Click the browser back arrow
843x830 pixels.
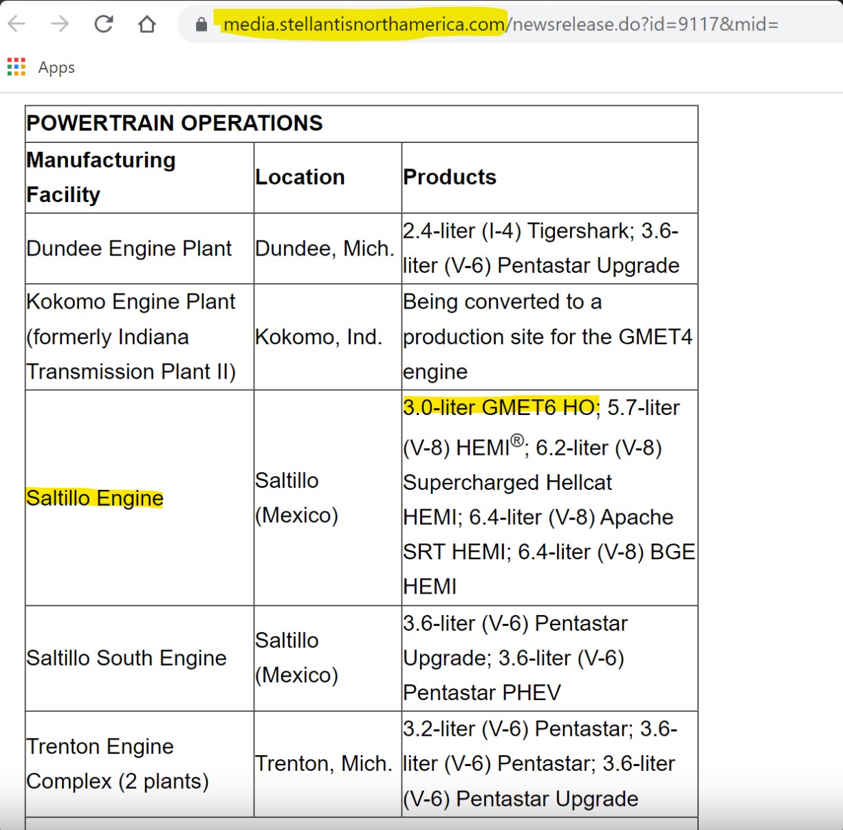point(15,23)
